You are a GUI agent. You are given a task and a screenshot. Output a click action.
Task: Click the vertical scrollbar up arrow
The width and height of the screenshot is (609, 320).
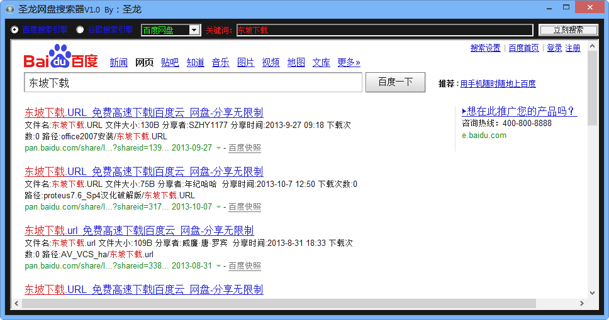coord(592,46)
